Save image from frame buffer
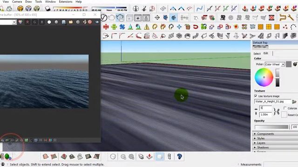This screenshot has height=167, width=298. (63, 22)
